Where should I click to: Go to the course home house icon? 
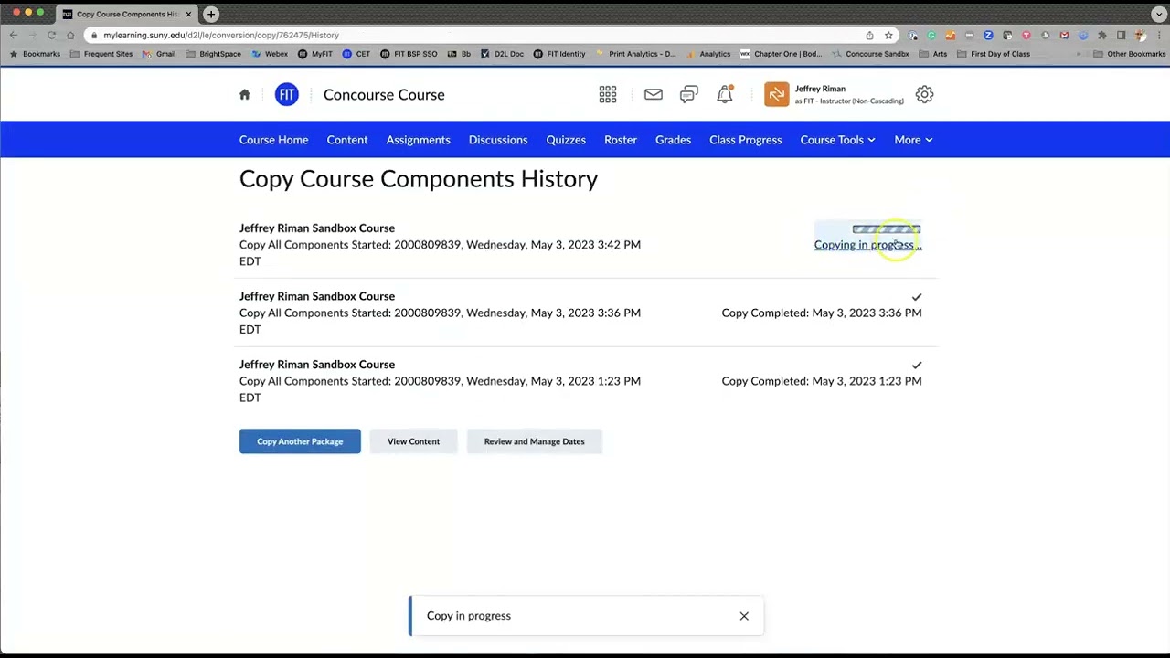coord(244,94)
